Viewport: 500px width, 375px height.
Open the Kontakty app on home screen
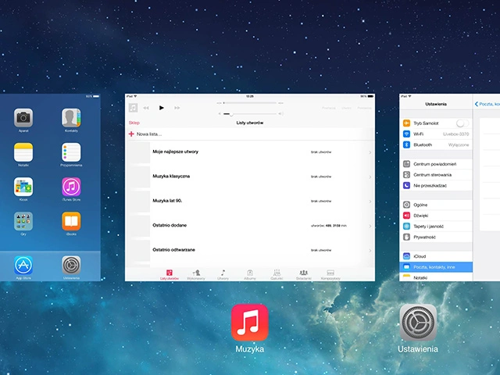(x=71, y=118)
